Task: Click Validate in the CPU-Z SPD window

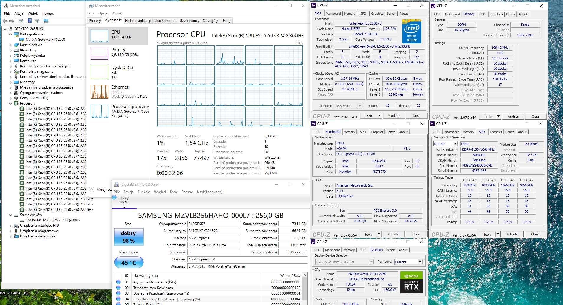Action: (x=512, y=234)
